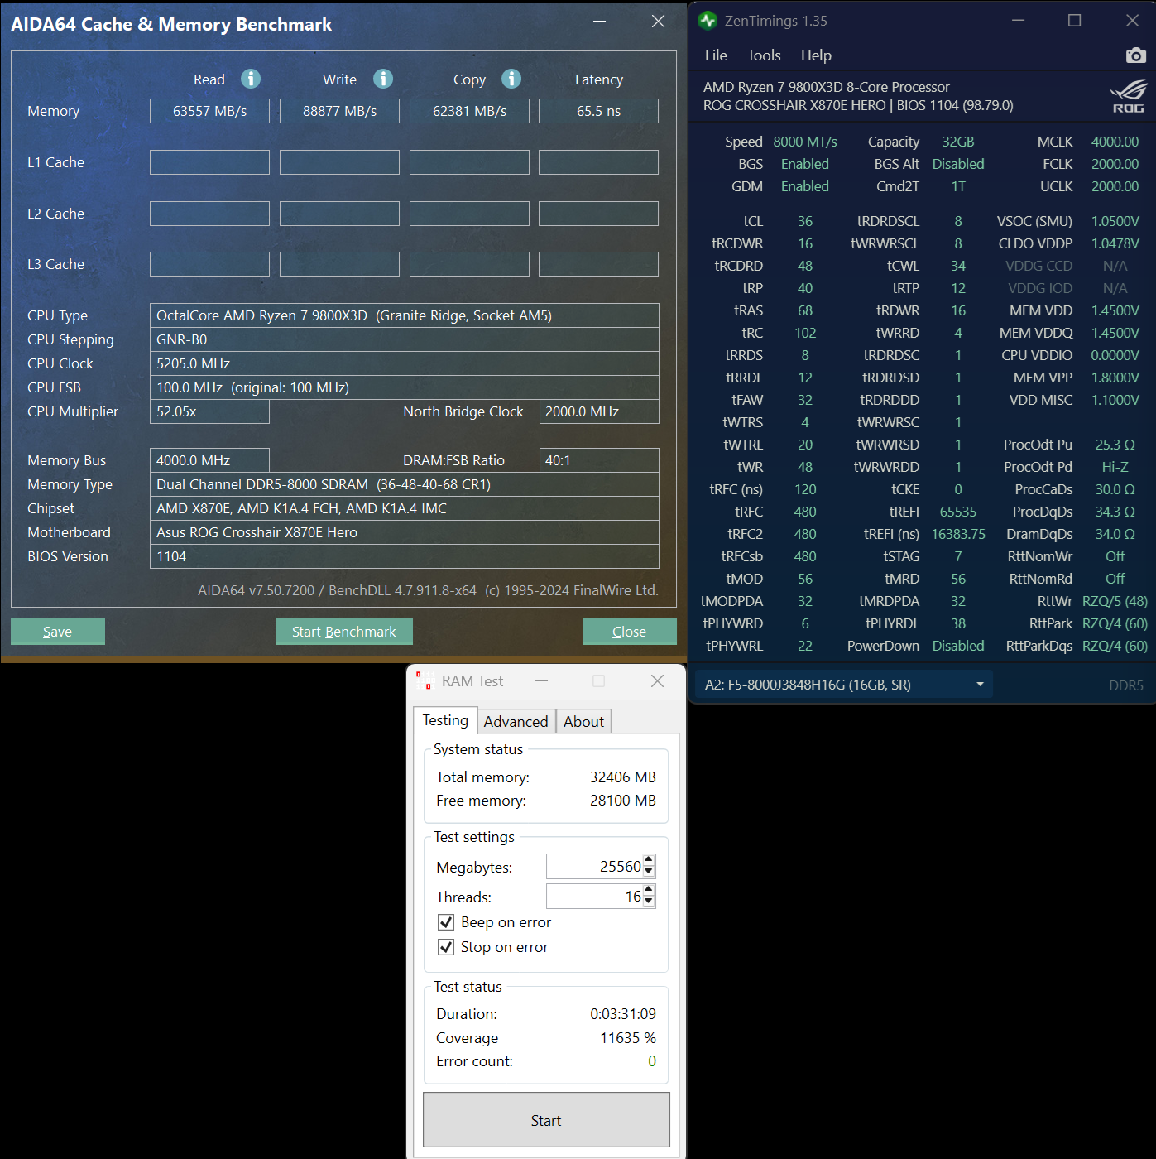Screen dimensions: 1156x1159
Task: Click the tCL value 36 in ZenTimings
Action: coord(805,221)
